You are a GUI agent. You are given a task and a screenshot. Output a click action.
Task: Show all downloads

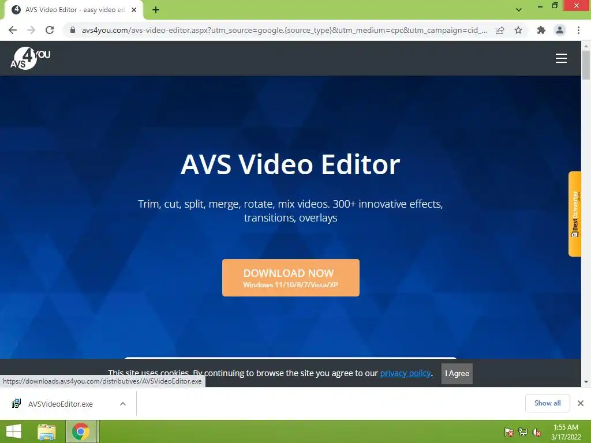click(547, 403)
